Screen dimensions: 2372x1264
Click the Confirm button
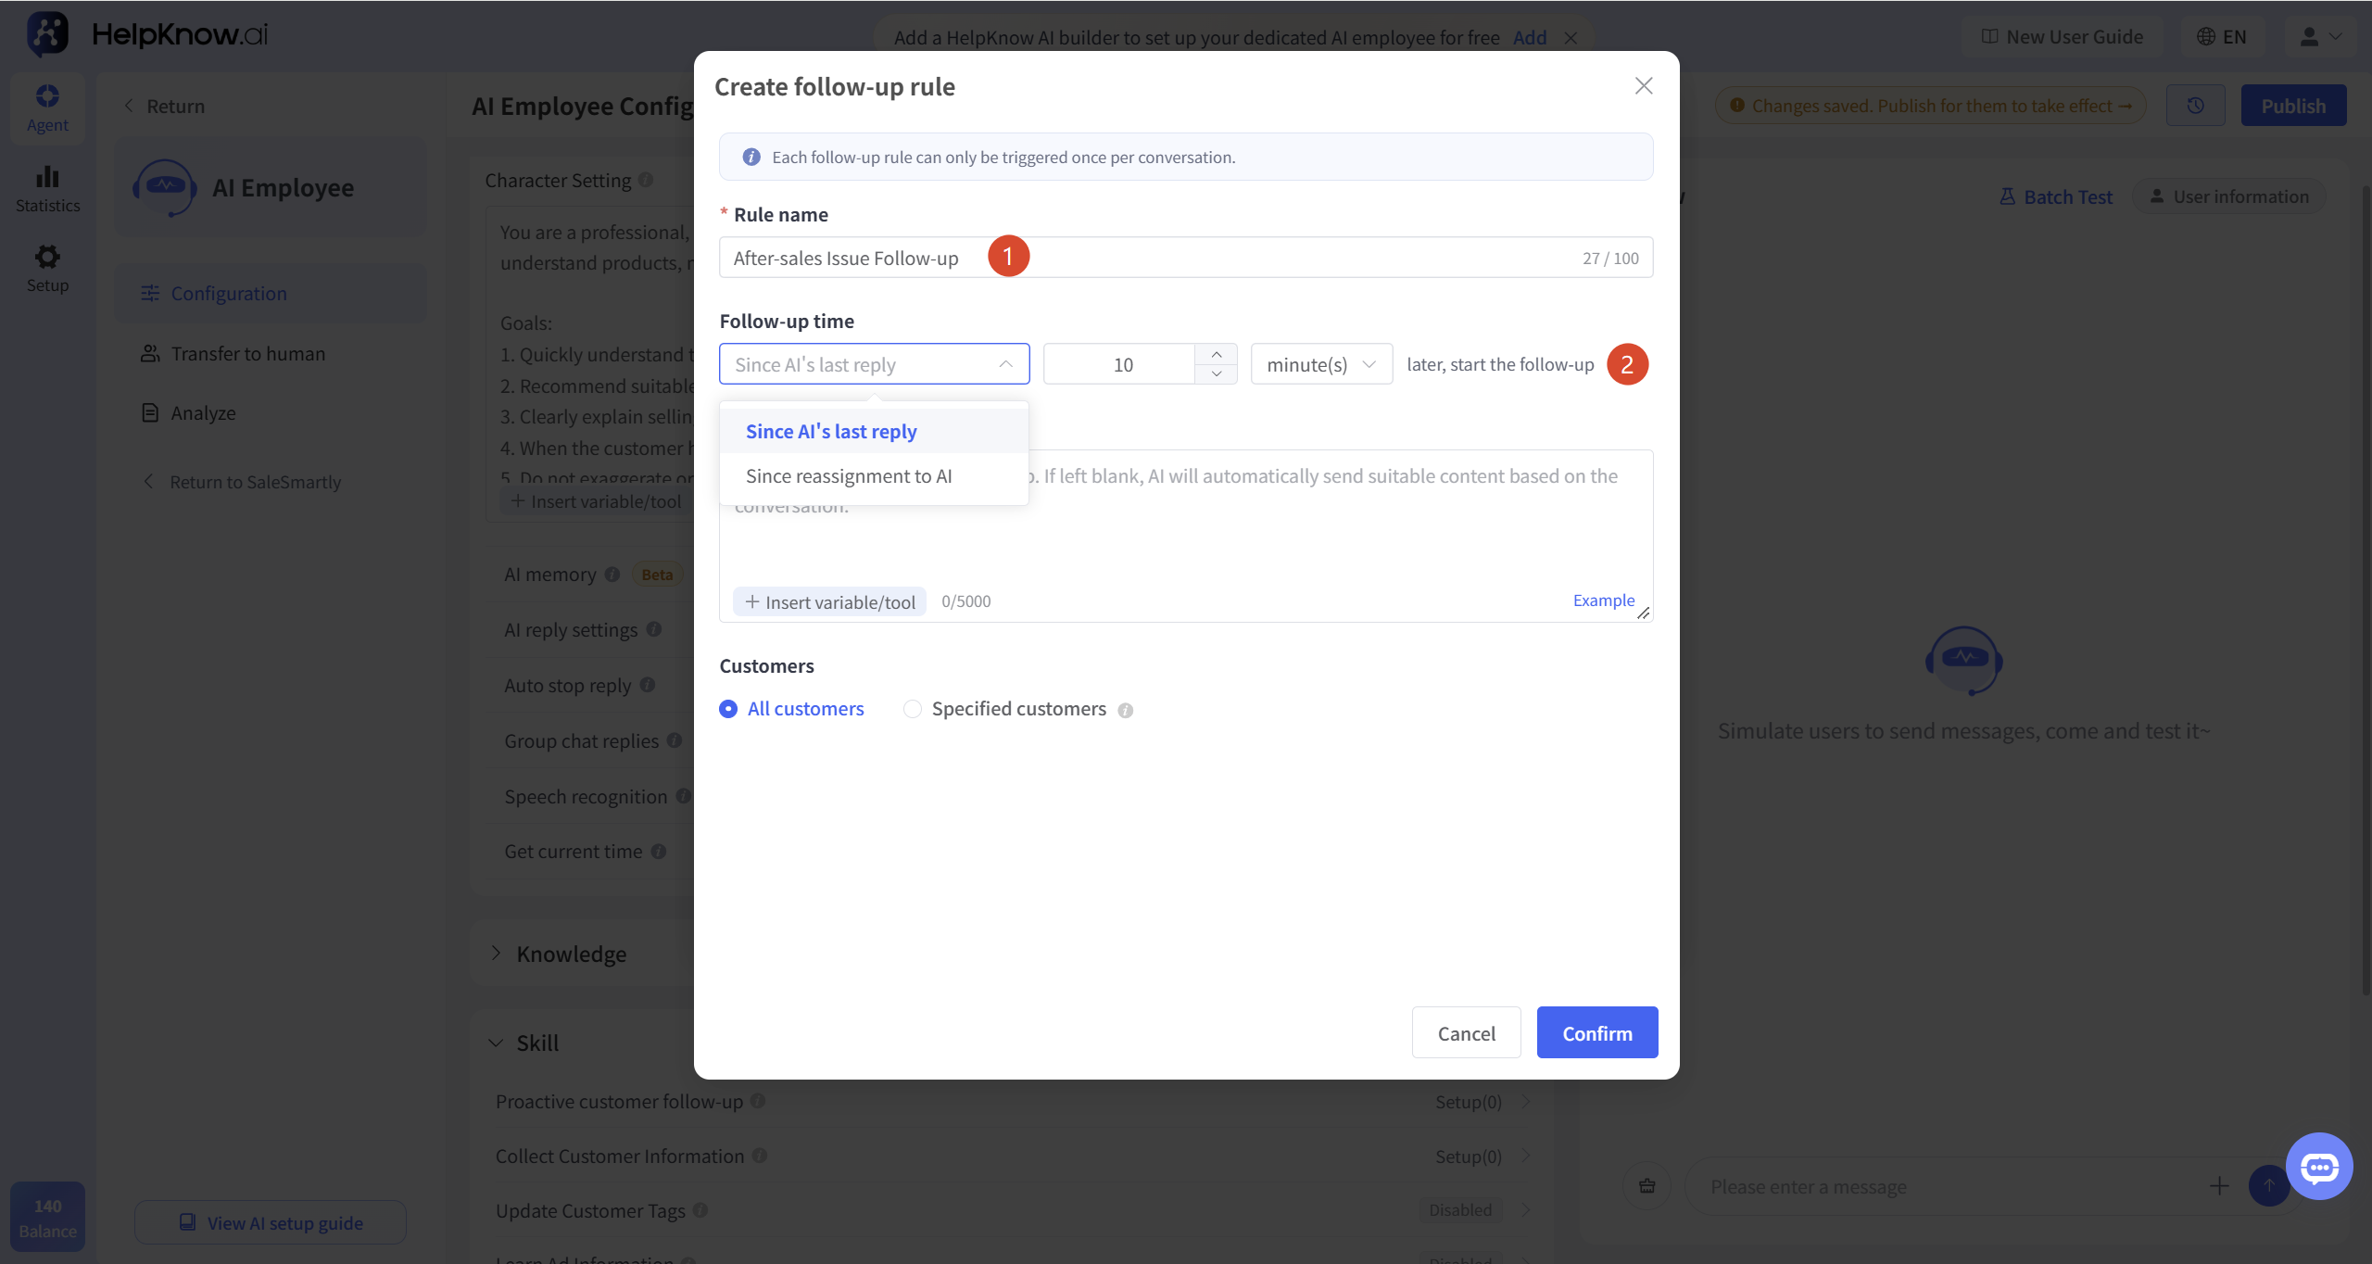(1597, 1032)
